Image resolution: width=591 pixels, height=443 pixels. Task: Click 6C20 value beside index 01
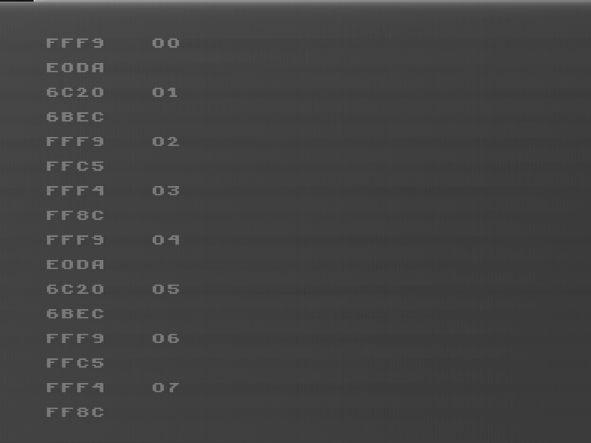[75, 92]
